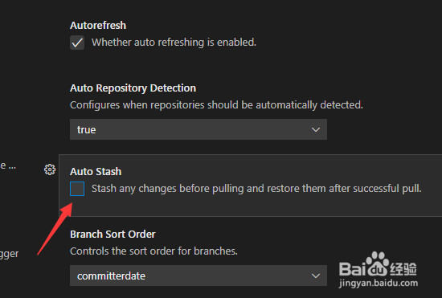Enable the Auto Stash checkbox
Screen dimensions: 442x298
[x=77, y=189]
